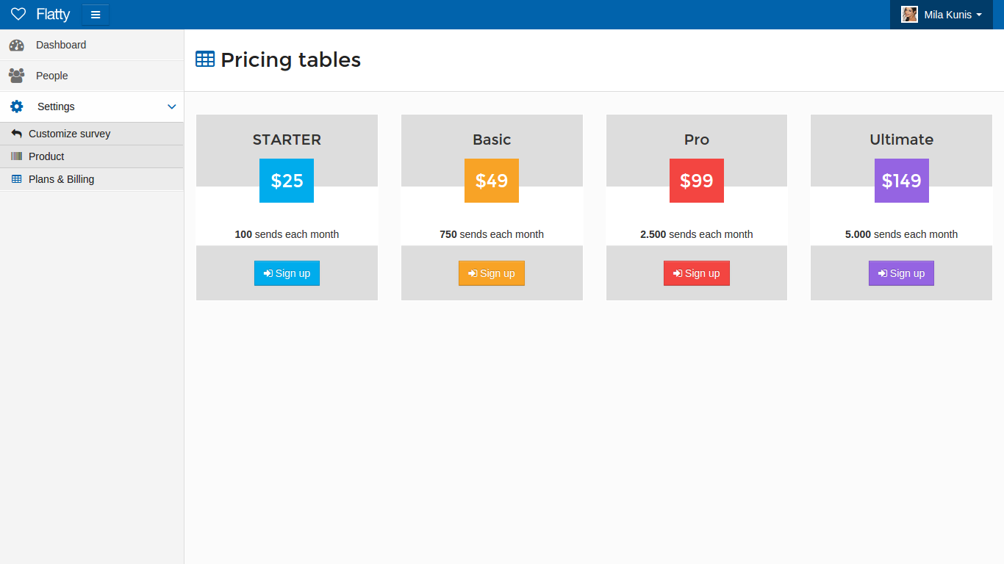Click the Plans & Billing table icon
1004x564 pixels.
[17, 179]
